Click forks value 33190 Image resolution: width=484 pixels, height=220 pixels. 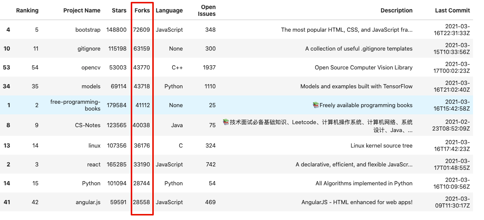click(142, 165)
